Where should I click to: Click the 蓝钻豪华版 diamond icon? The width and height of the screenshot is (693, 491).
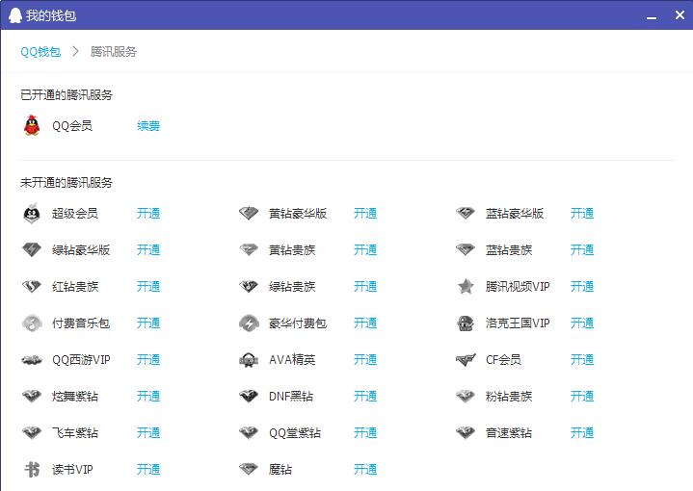pyautogui.click(x=466, y=214)
